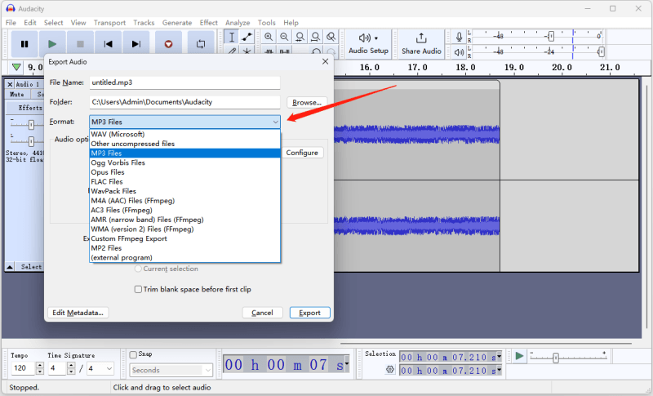Screen dimensions: 653x396
Task: Enable Trim blank space before first clip
Action: pos(138,289)
